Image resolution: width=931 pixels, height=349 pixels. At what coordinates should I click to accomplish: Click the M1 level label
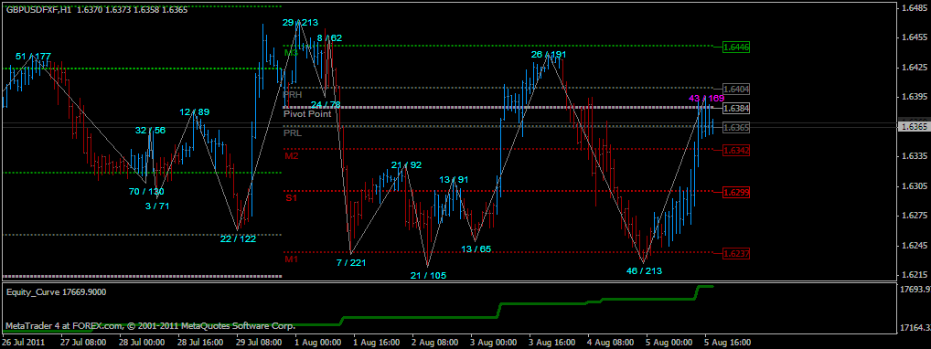[291, 259]
